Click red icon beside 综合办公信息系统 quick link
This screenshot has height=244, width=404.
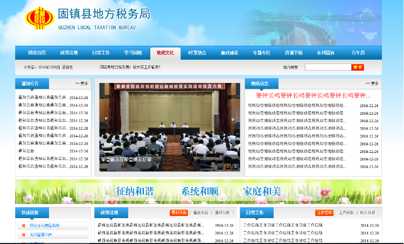pyautogui.click(x=24, y=226)
